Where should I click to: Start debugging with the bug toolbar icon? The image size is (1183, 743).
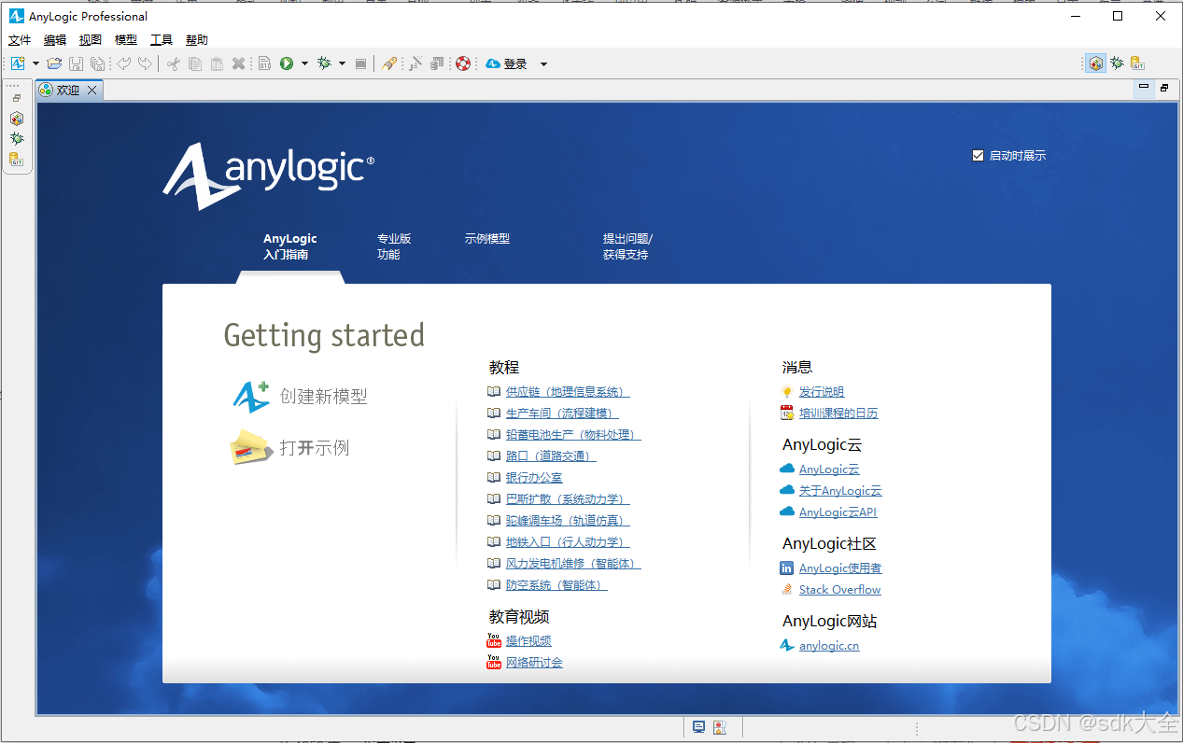click(x=325, y=63)
